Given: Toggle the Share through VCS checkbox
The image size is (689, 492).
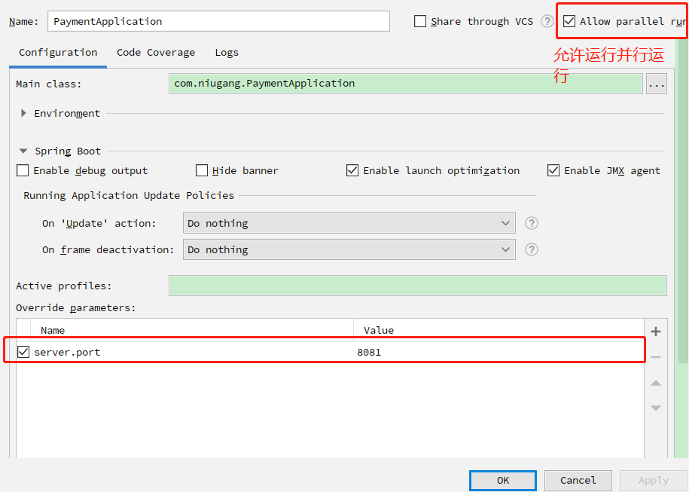Looking at the screenshot, I should pos(420,21).
